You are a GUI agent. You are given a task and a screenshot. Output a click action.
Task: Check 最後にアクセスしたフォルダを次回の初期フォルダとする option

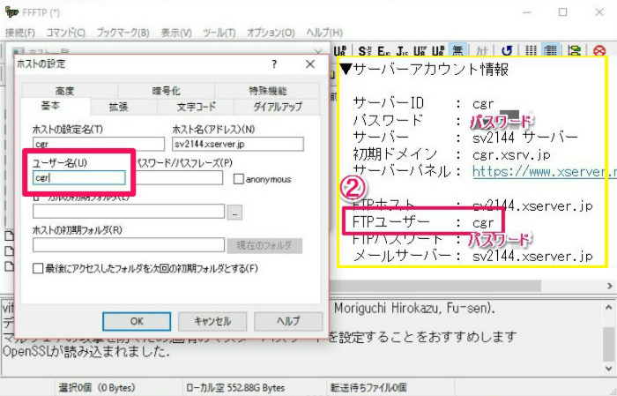38,268
